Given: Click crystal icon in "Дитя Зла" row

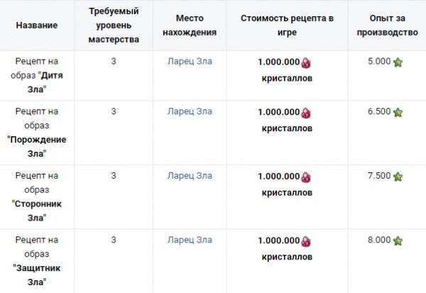Looking at the screenshot, I should [x=307, y=63].
